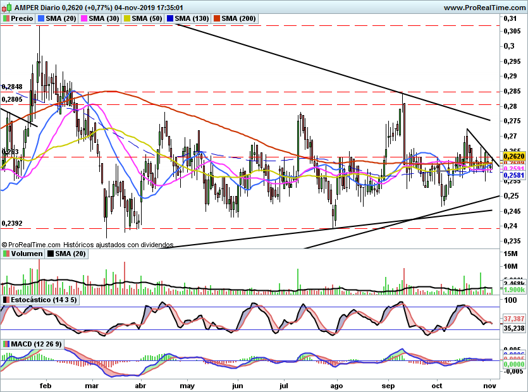
Task: Click the sep month marker on time axis
Action: click(388, 386)
